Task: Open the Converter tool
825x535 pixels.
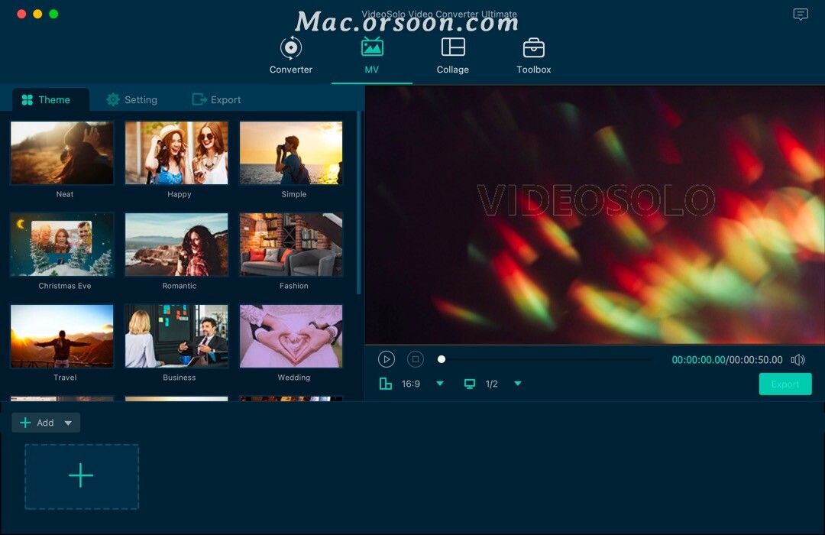Action: click(290, 53)
